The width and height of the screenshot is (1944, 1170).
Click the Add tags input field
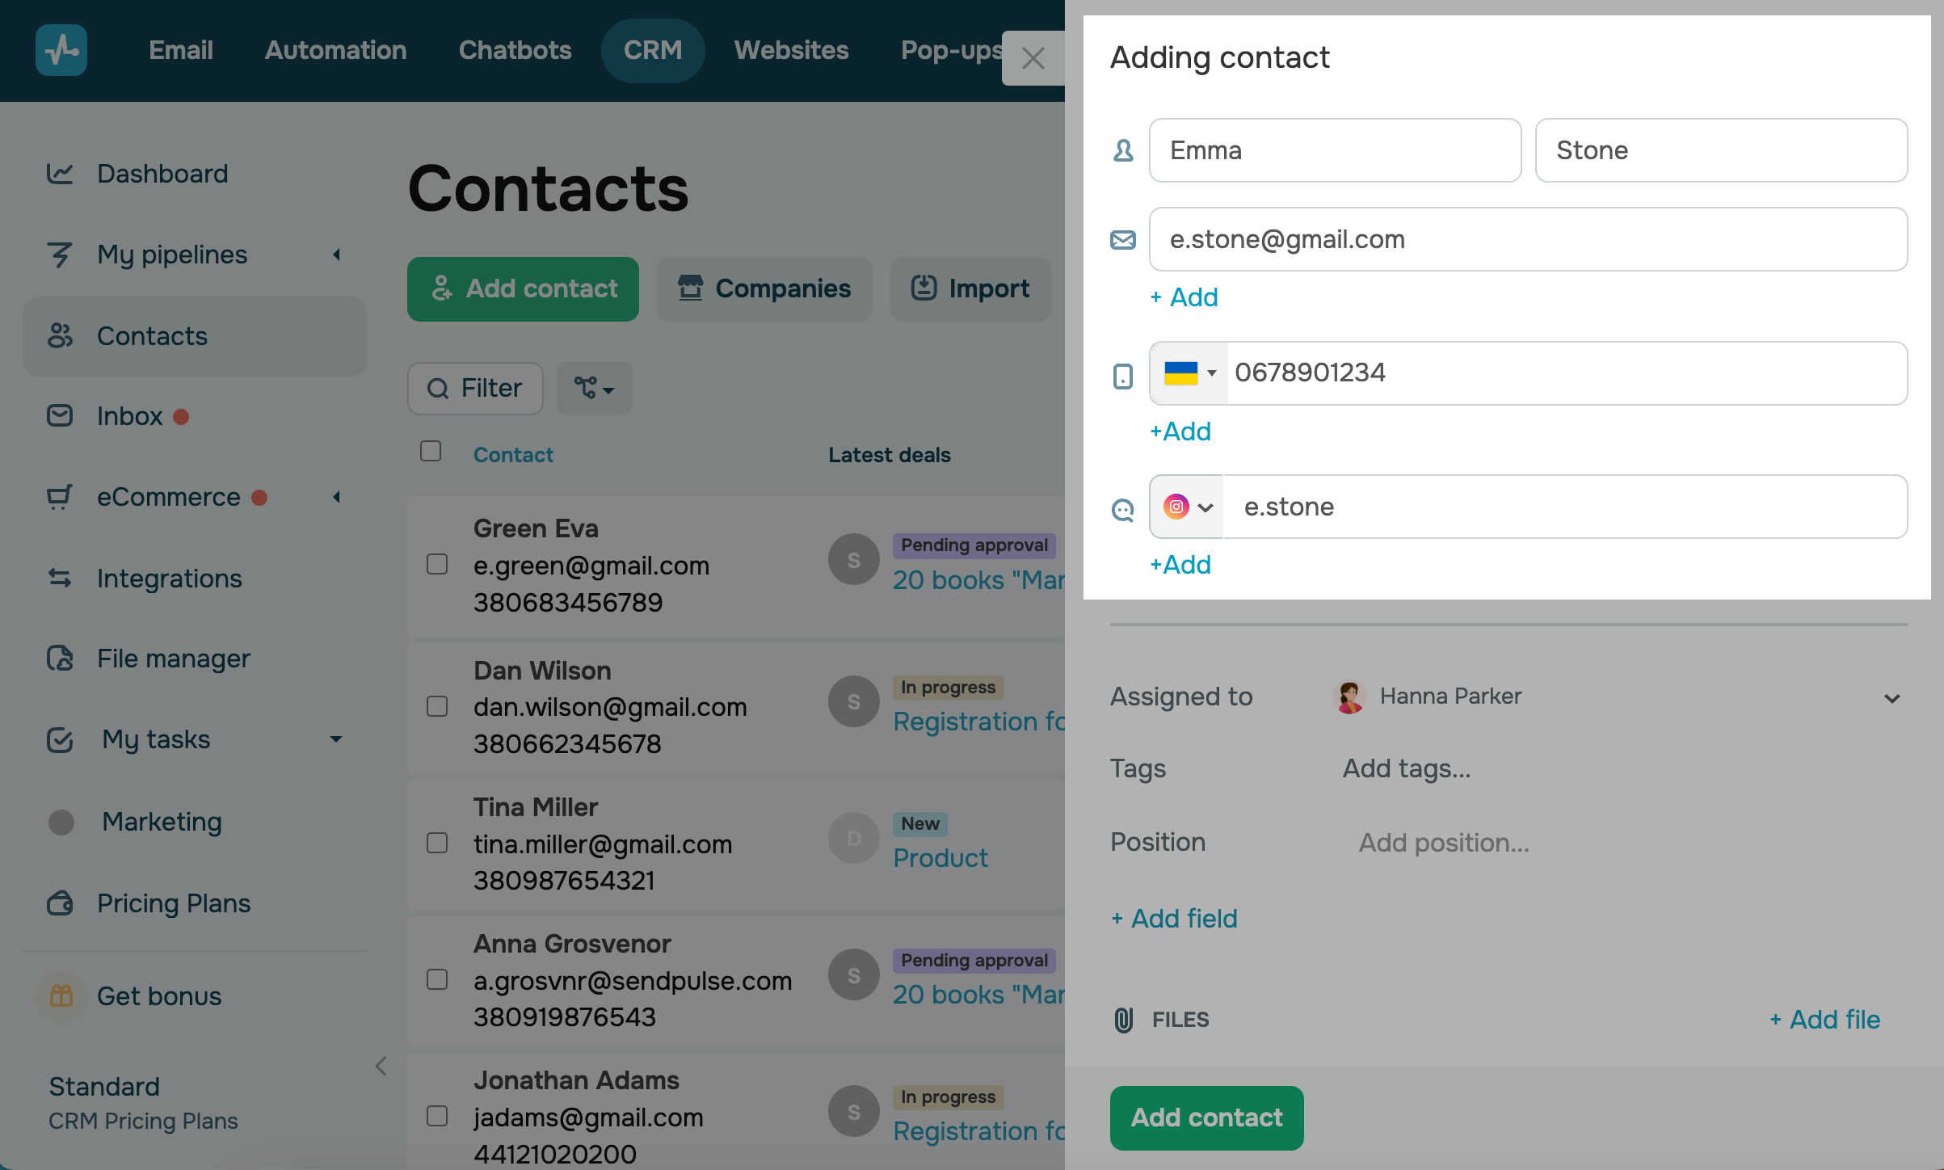pyautogui.click(x=1406, y=768)
